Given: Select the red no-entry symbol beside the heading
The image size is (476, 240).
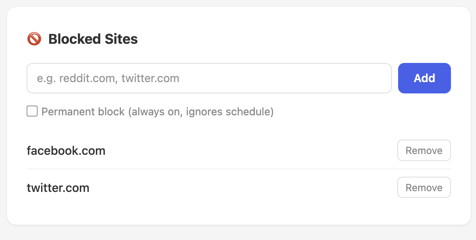Looking at the screenshot, I should point(34,39).
